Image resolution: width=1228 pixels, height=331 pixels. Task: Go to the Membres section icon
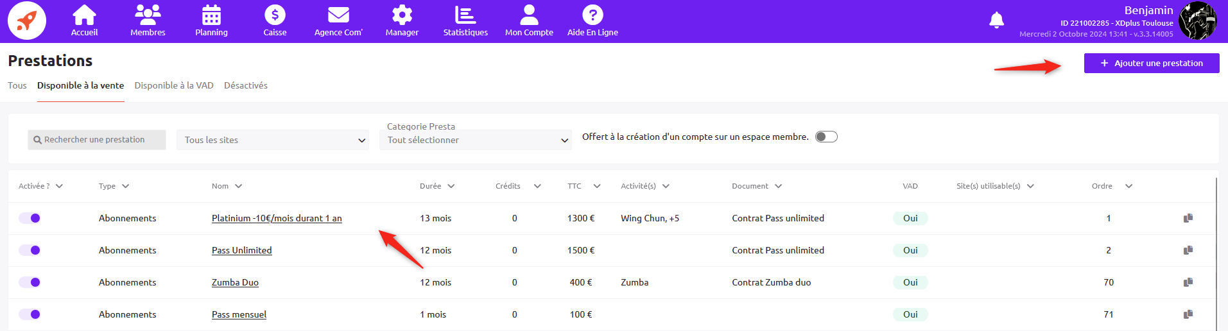pos(148,15)
